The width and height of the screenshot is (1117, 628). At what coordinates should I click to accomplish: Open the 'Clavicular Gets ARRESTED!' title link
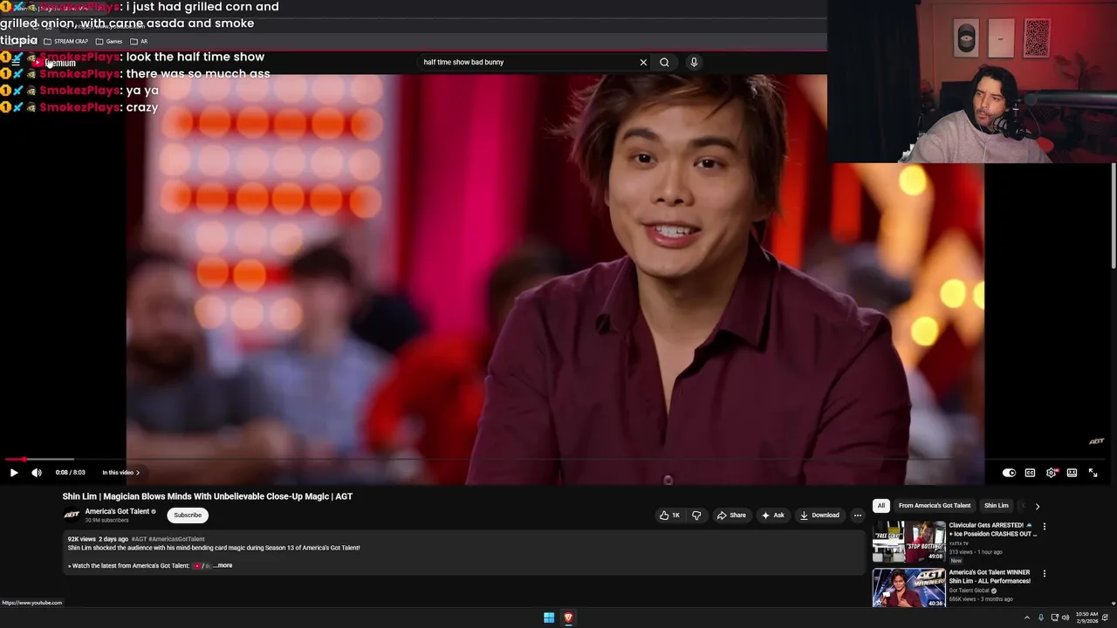[x=992, y=529]
